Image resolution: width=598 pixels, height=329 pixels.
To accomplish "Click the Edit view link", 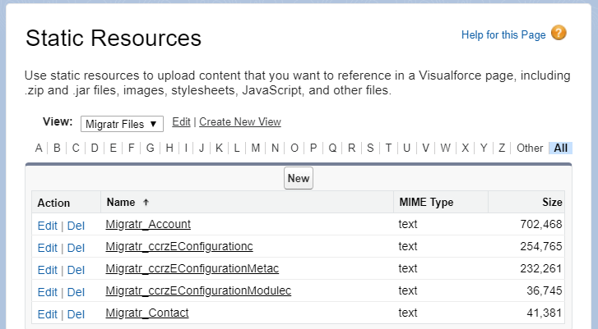I will tap(181, 121).
